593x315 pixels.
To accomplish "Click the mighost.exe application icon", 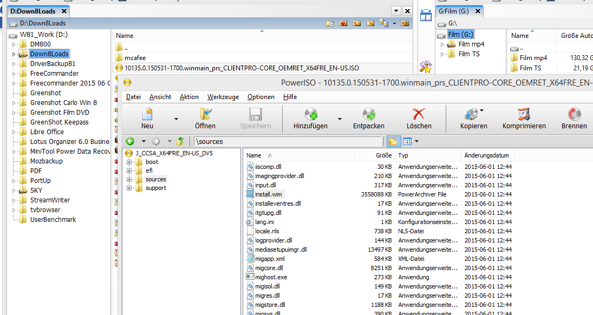I will point(250,277).
